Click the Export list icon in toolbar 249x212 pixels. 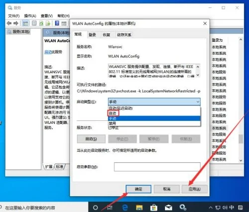[x=48, y=23]
